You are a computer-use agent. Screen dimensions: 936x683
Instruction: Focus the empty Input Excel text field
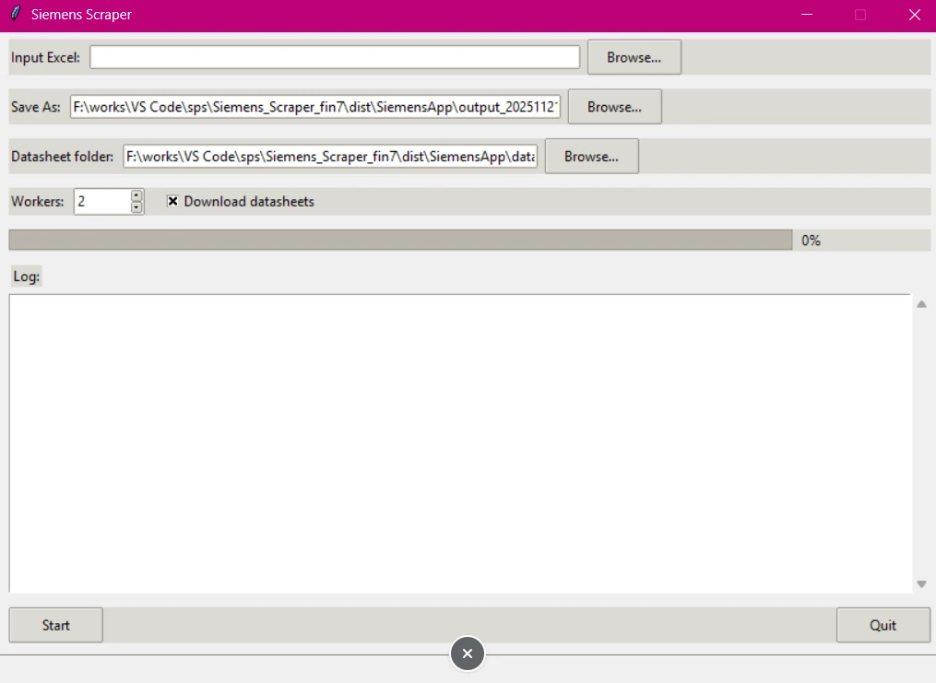(x=334, y=57)
